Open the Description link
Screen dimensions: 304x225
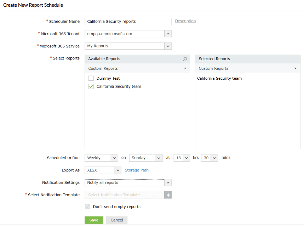click(185, 21)
